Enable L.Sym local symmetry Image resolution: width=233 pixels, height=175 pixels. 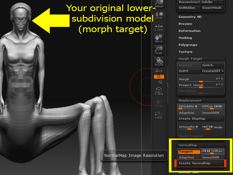(159, 27)
